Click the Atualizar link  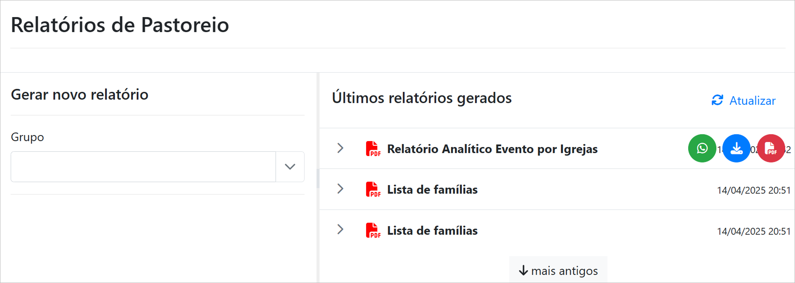click(x=752, y=100)
